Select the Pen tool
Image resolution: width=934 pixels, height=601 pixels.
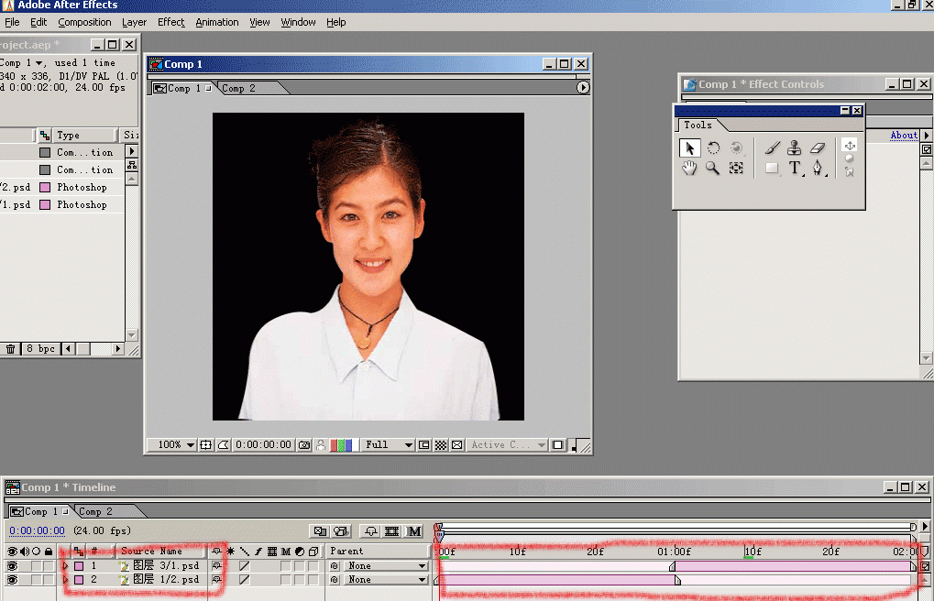819,169
